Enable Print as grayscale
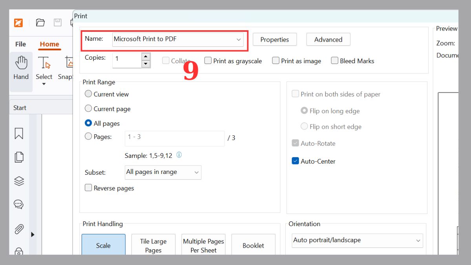 point(208,60)
